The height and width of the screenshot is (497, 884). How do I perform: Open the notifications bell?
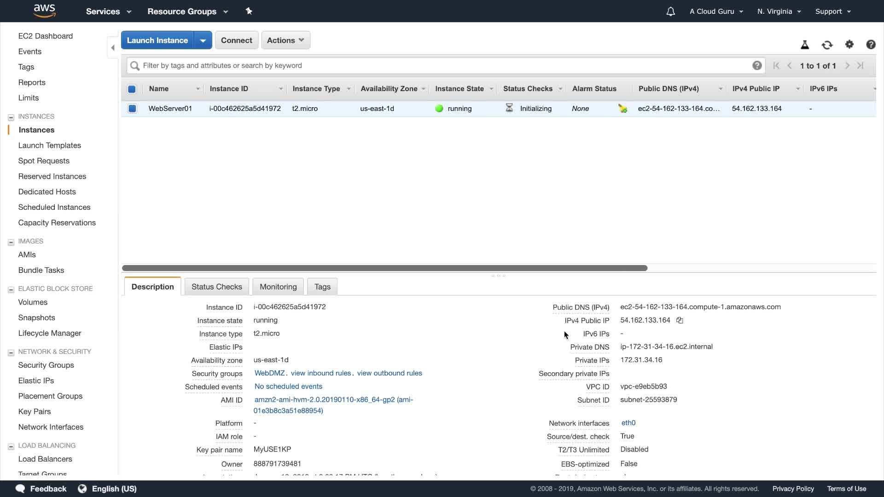click(670, 12)
